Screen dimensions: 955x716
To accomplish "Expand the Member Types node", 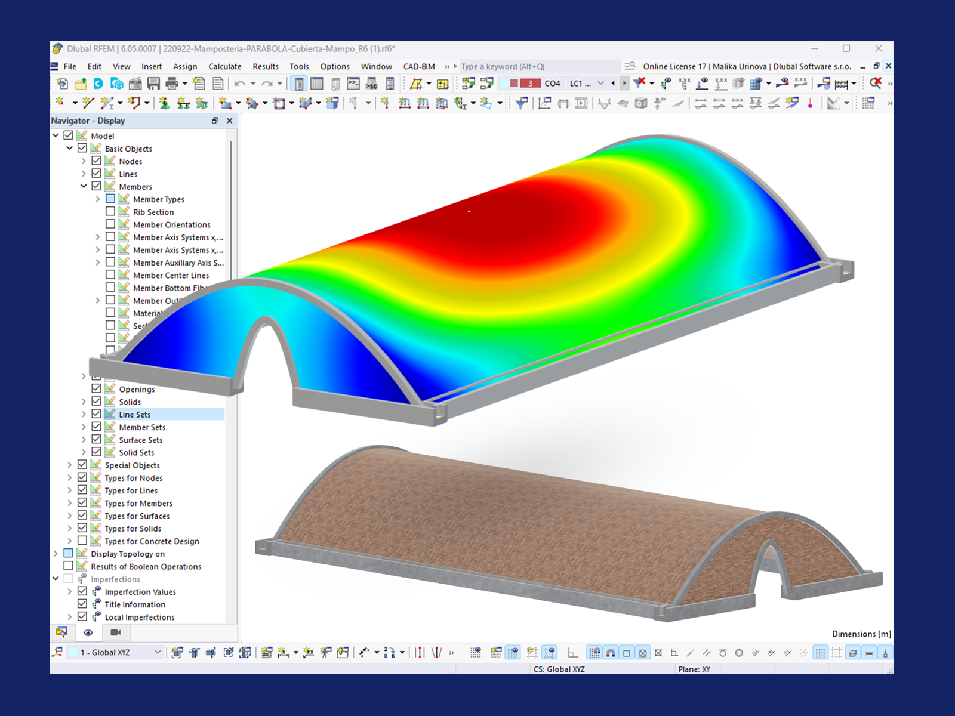I will (x=98, y=199).
